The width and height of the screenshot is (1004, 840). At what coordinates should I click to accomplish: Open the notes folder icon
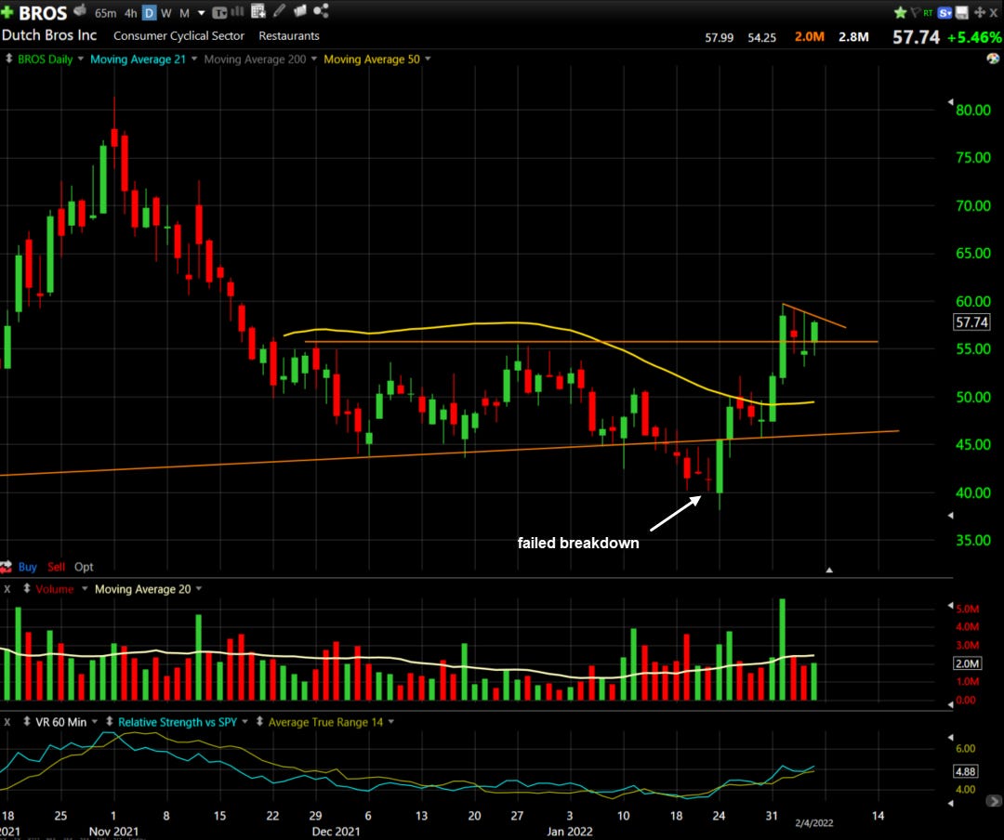pyautogui.click(x=299, y=10)
